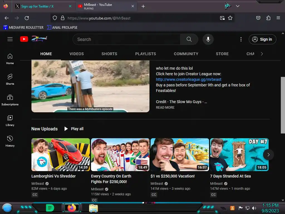Image resolution: width=285 pixels, height=214 pixels.
Task: Click the search magnifier button
Action: coord(189,39)
